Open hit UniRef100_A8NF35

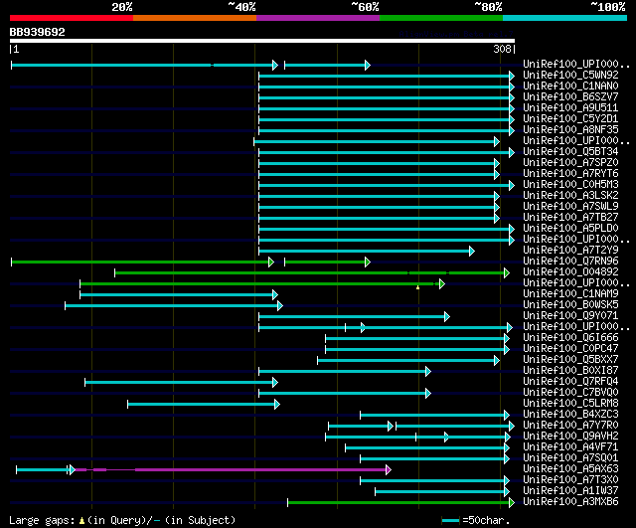(570, 130)
